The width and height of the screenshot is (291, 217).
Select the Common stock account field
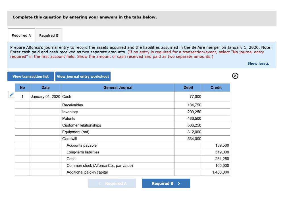coord(100,165)
